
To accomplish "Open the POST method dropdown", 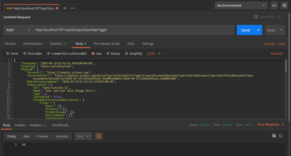I will point(18,30).
